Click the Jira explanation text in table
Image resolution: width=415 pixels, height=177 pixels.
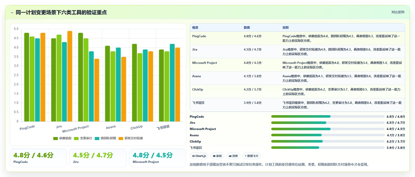341,52
